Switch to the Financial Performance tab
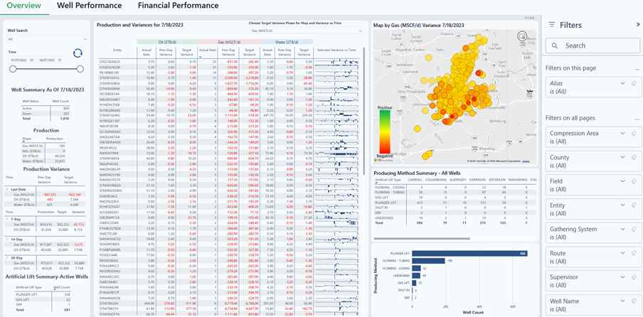The height and width of the screenshot is (317, 643). click(x=178, y=6)
